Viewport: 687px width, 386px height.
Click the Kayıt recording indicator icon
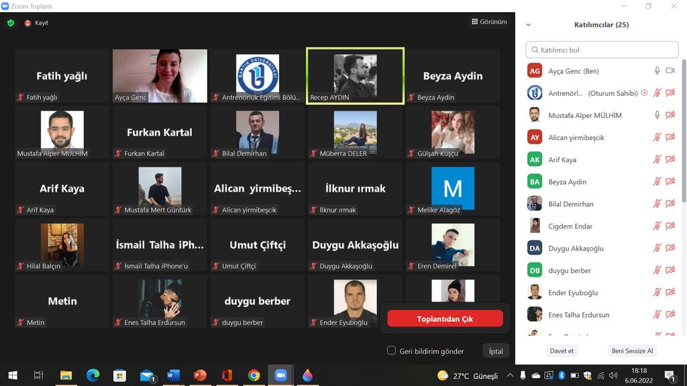(x=28, y=23)
